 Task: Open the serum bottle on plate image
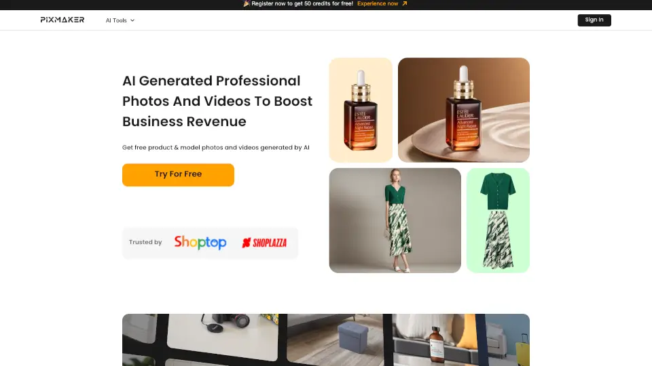(x=464, y=110)
